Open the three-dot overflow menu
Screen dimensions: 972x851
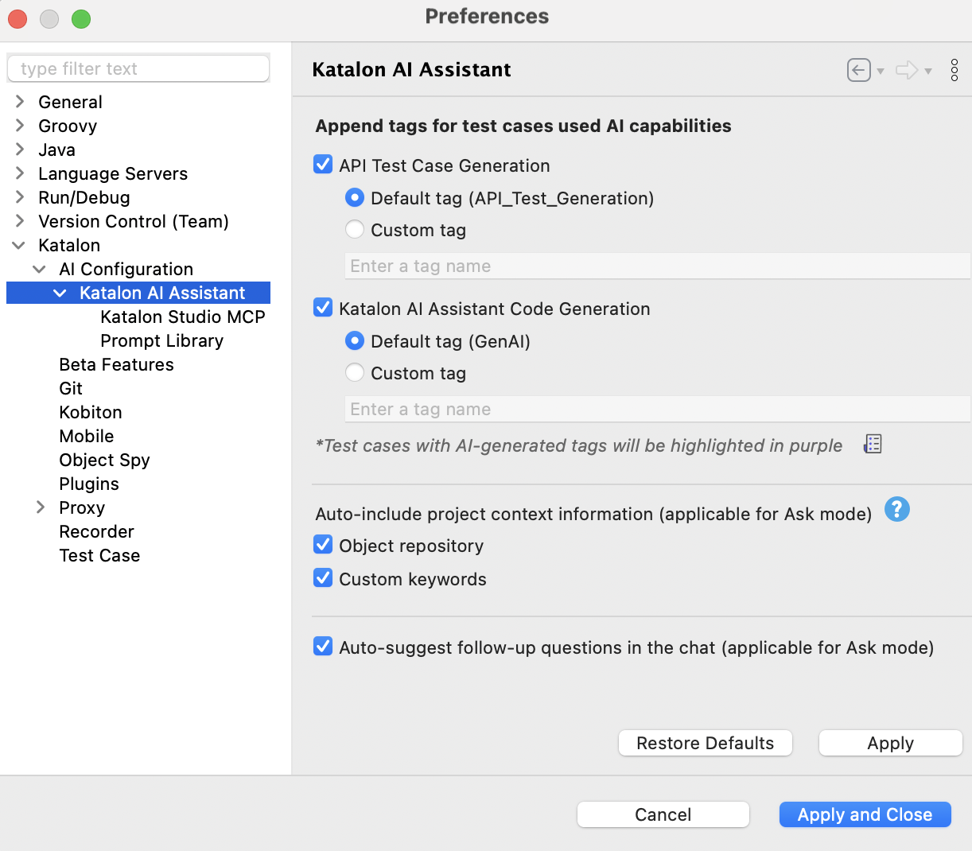pyautogui.click(x=954, y=70)
